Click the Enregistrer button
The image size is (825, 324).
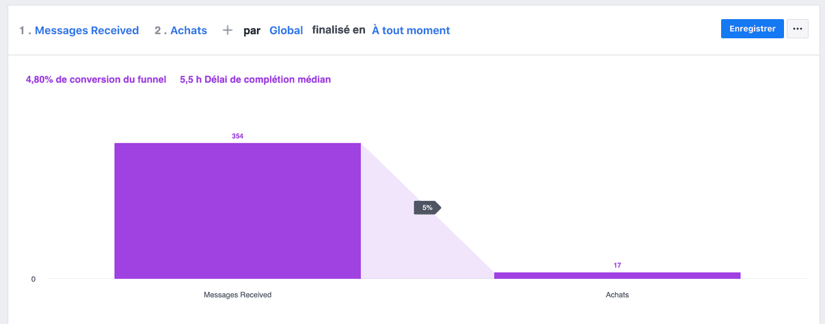point(752,29)
